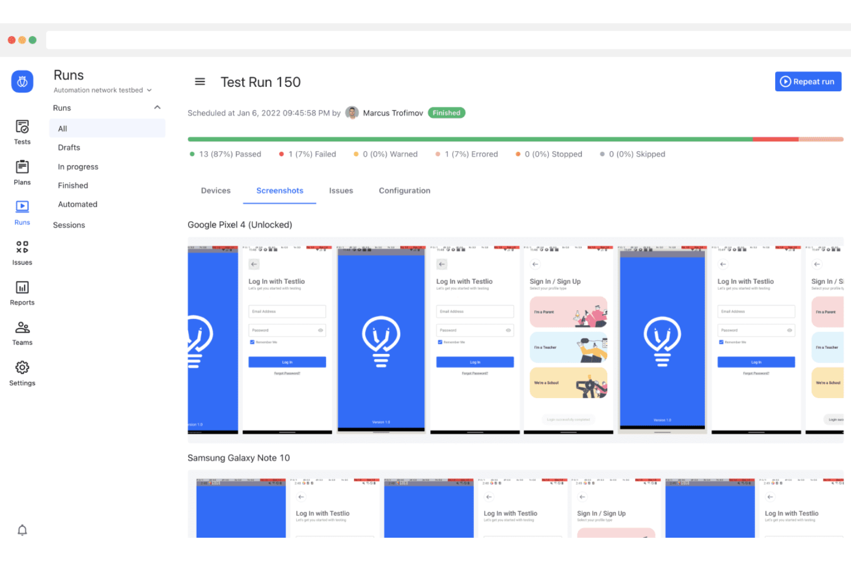
Task: Open the first Google Pixel 4 screenshot
Action: (x=213, y=339)
